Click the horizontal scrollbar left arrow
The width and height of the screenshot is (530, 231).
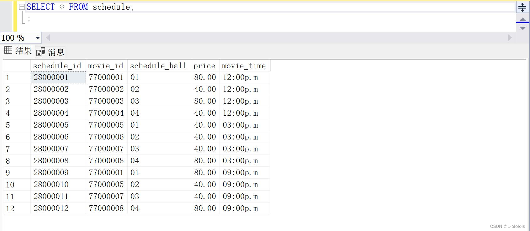tap(48, 38)
